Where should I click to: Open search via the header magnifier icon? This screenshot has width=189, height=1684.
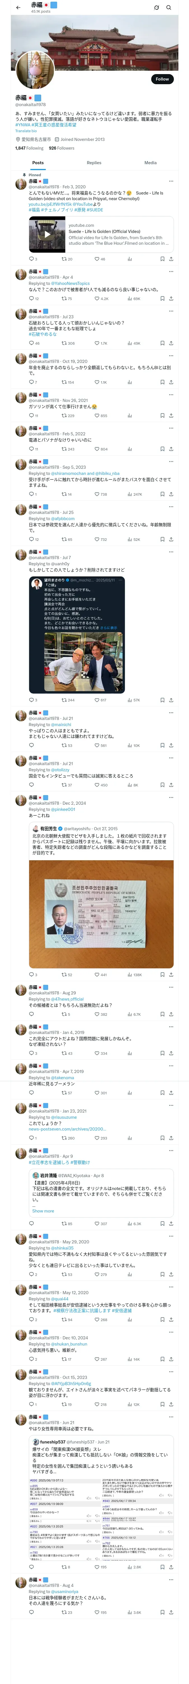click(169, 8)
